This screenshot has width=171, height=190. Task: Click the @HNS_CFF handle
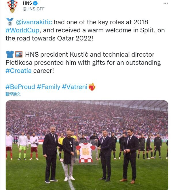pyautogui.click(x=34, y=9)
